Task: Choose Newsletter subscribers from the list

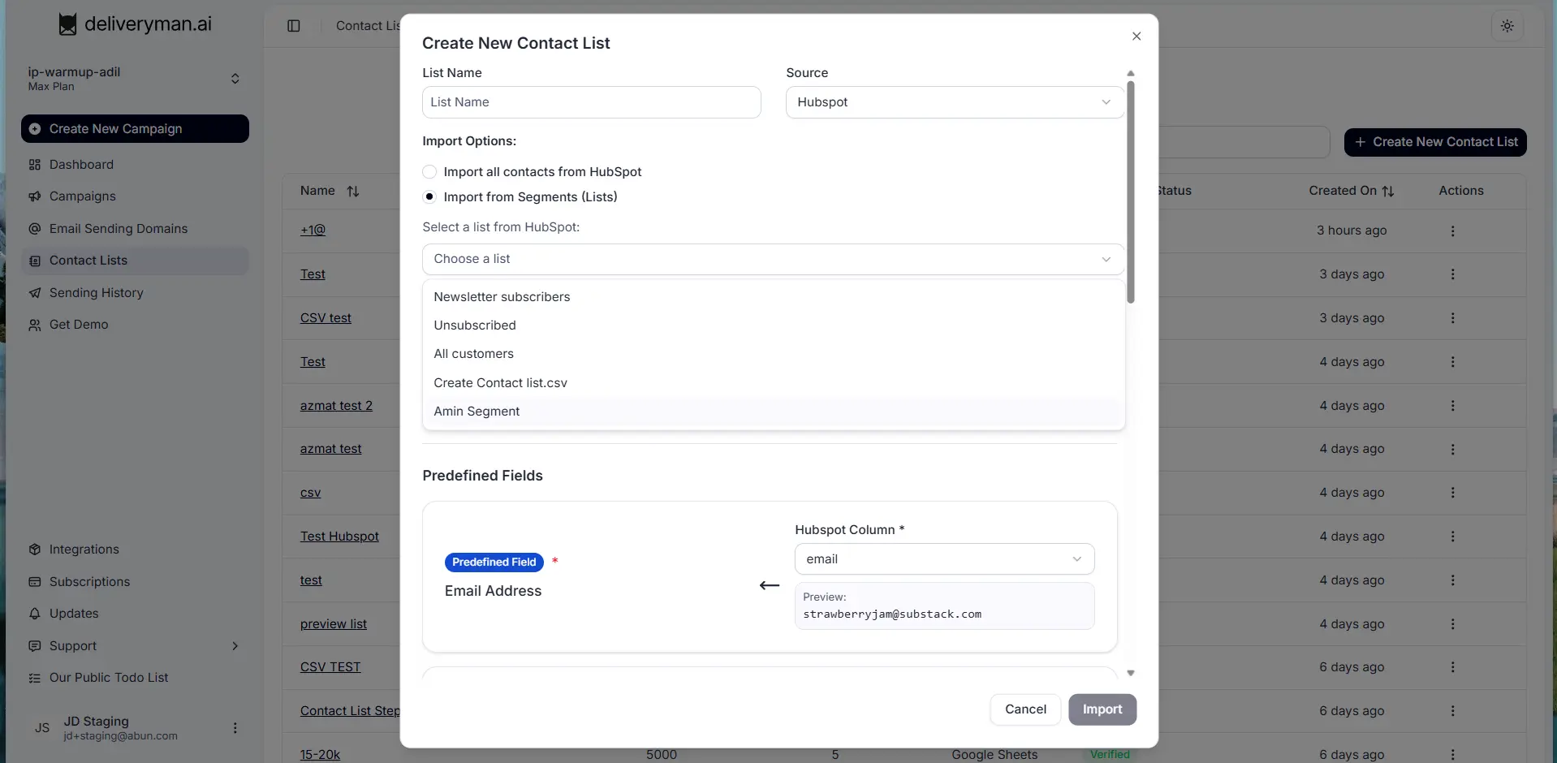Action: (x=502, y=297)
